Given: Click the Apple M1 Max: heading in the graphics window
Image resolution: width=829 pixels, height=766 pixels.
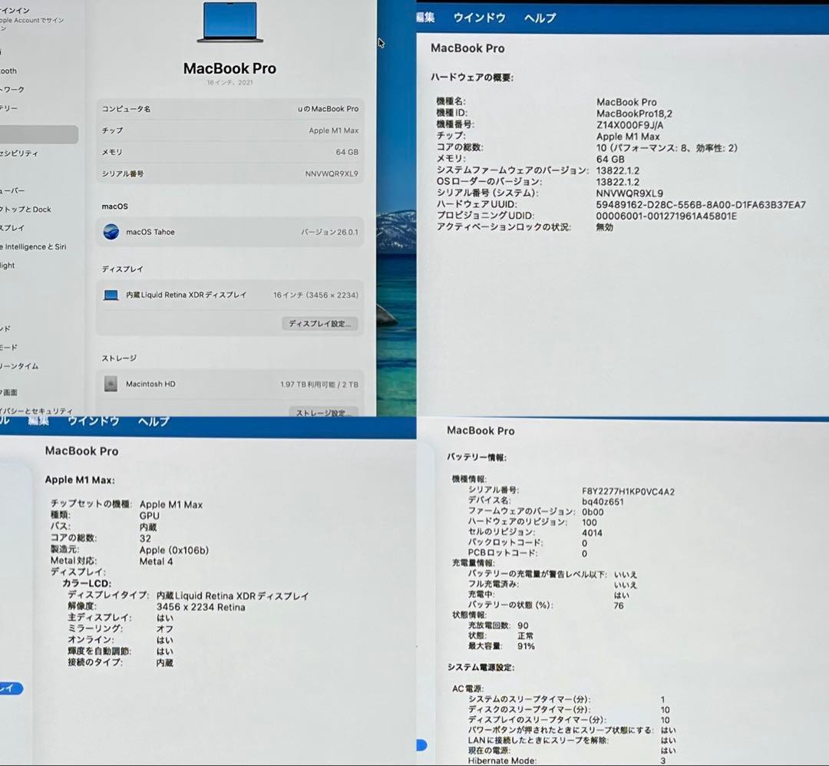Looking at the screenshot, I should click(x=80, y=480).
